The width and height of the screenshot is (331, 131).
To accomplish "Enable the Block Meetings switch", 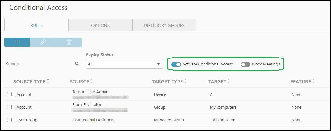I will (x=245, y=64).
